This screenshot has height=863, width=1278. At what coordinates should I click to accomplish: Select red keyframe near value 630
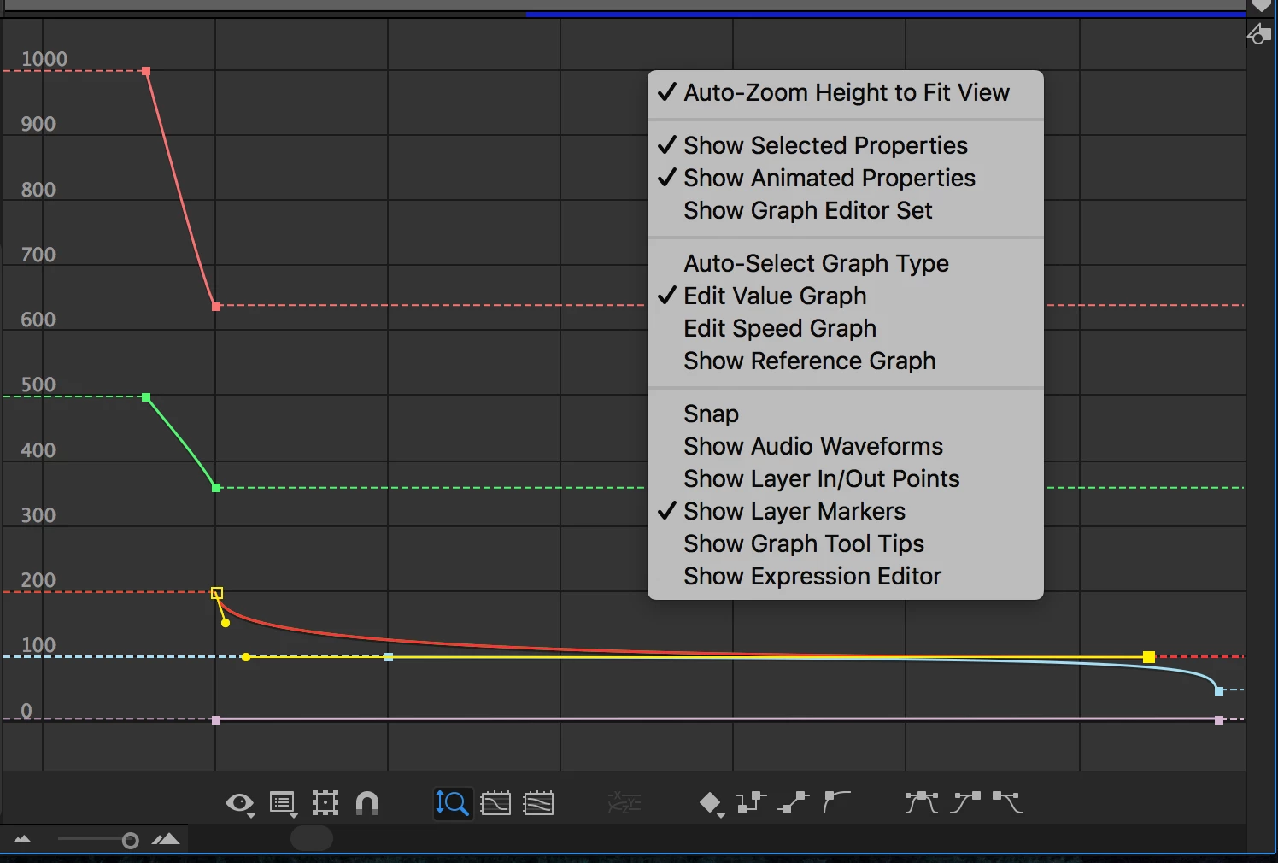coord(216,306)
